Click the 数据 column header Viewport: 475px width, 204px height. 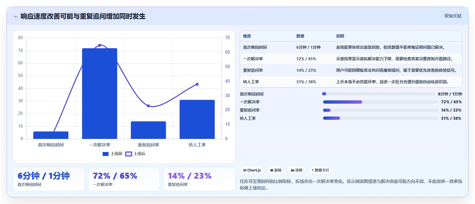(300, 36)
